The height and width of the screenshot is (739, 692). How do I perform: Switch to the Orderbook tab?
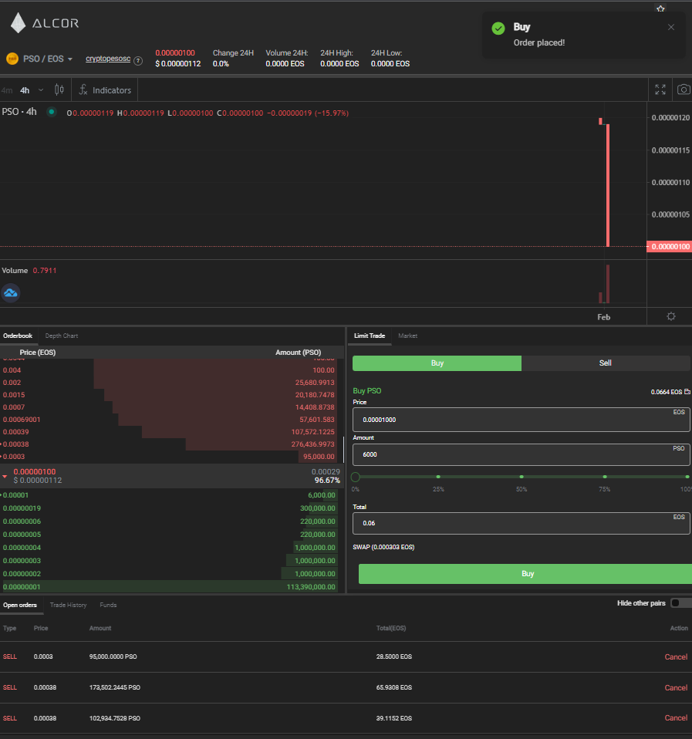click(18, 336)
